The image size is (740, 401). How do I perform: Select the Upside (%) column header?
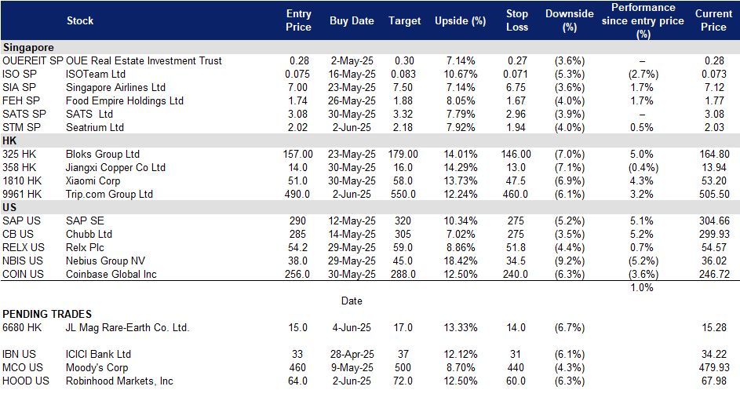coord(460,21)
